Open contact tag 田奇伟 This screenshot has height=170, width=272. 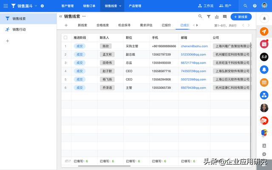click(x=107, y=63)
